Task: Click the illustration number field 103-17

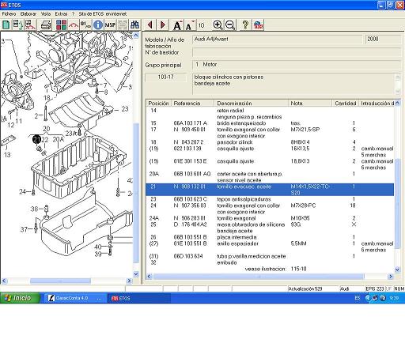Action: (165, 77)
